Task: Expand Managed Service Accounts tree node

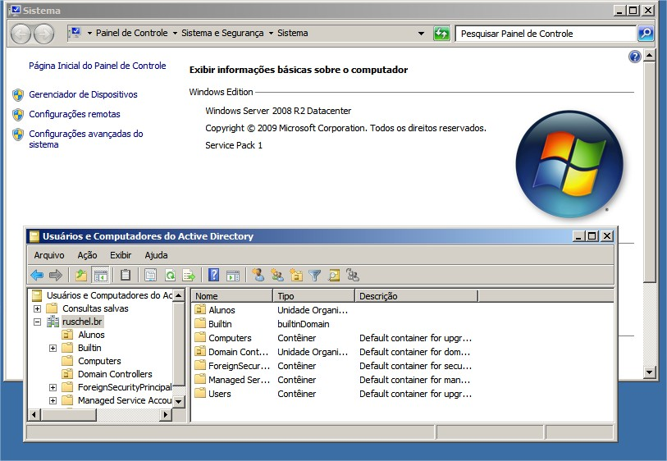Action: pos(53,400)
